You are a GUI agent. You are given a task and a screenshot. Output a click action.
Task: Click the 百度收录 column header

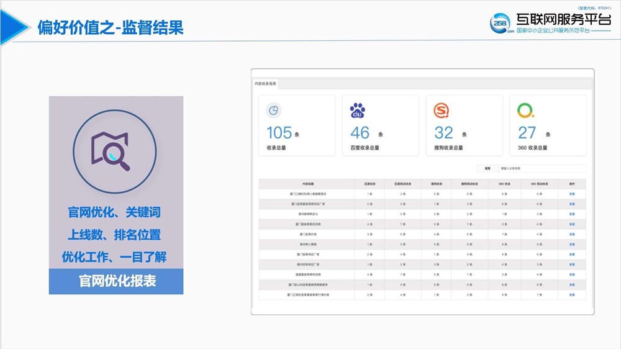(x=369, y=184)
